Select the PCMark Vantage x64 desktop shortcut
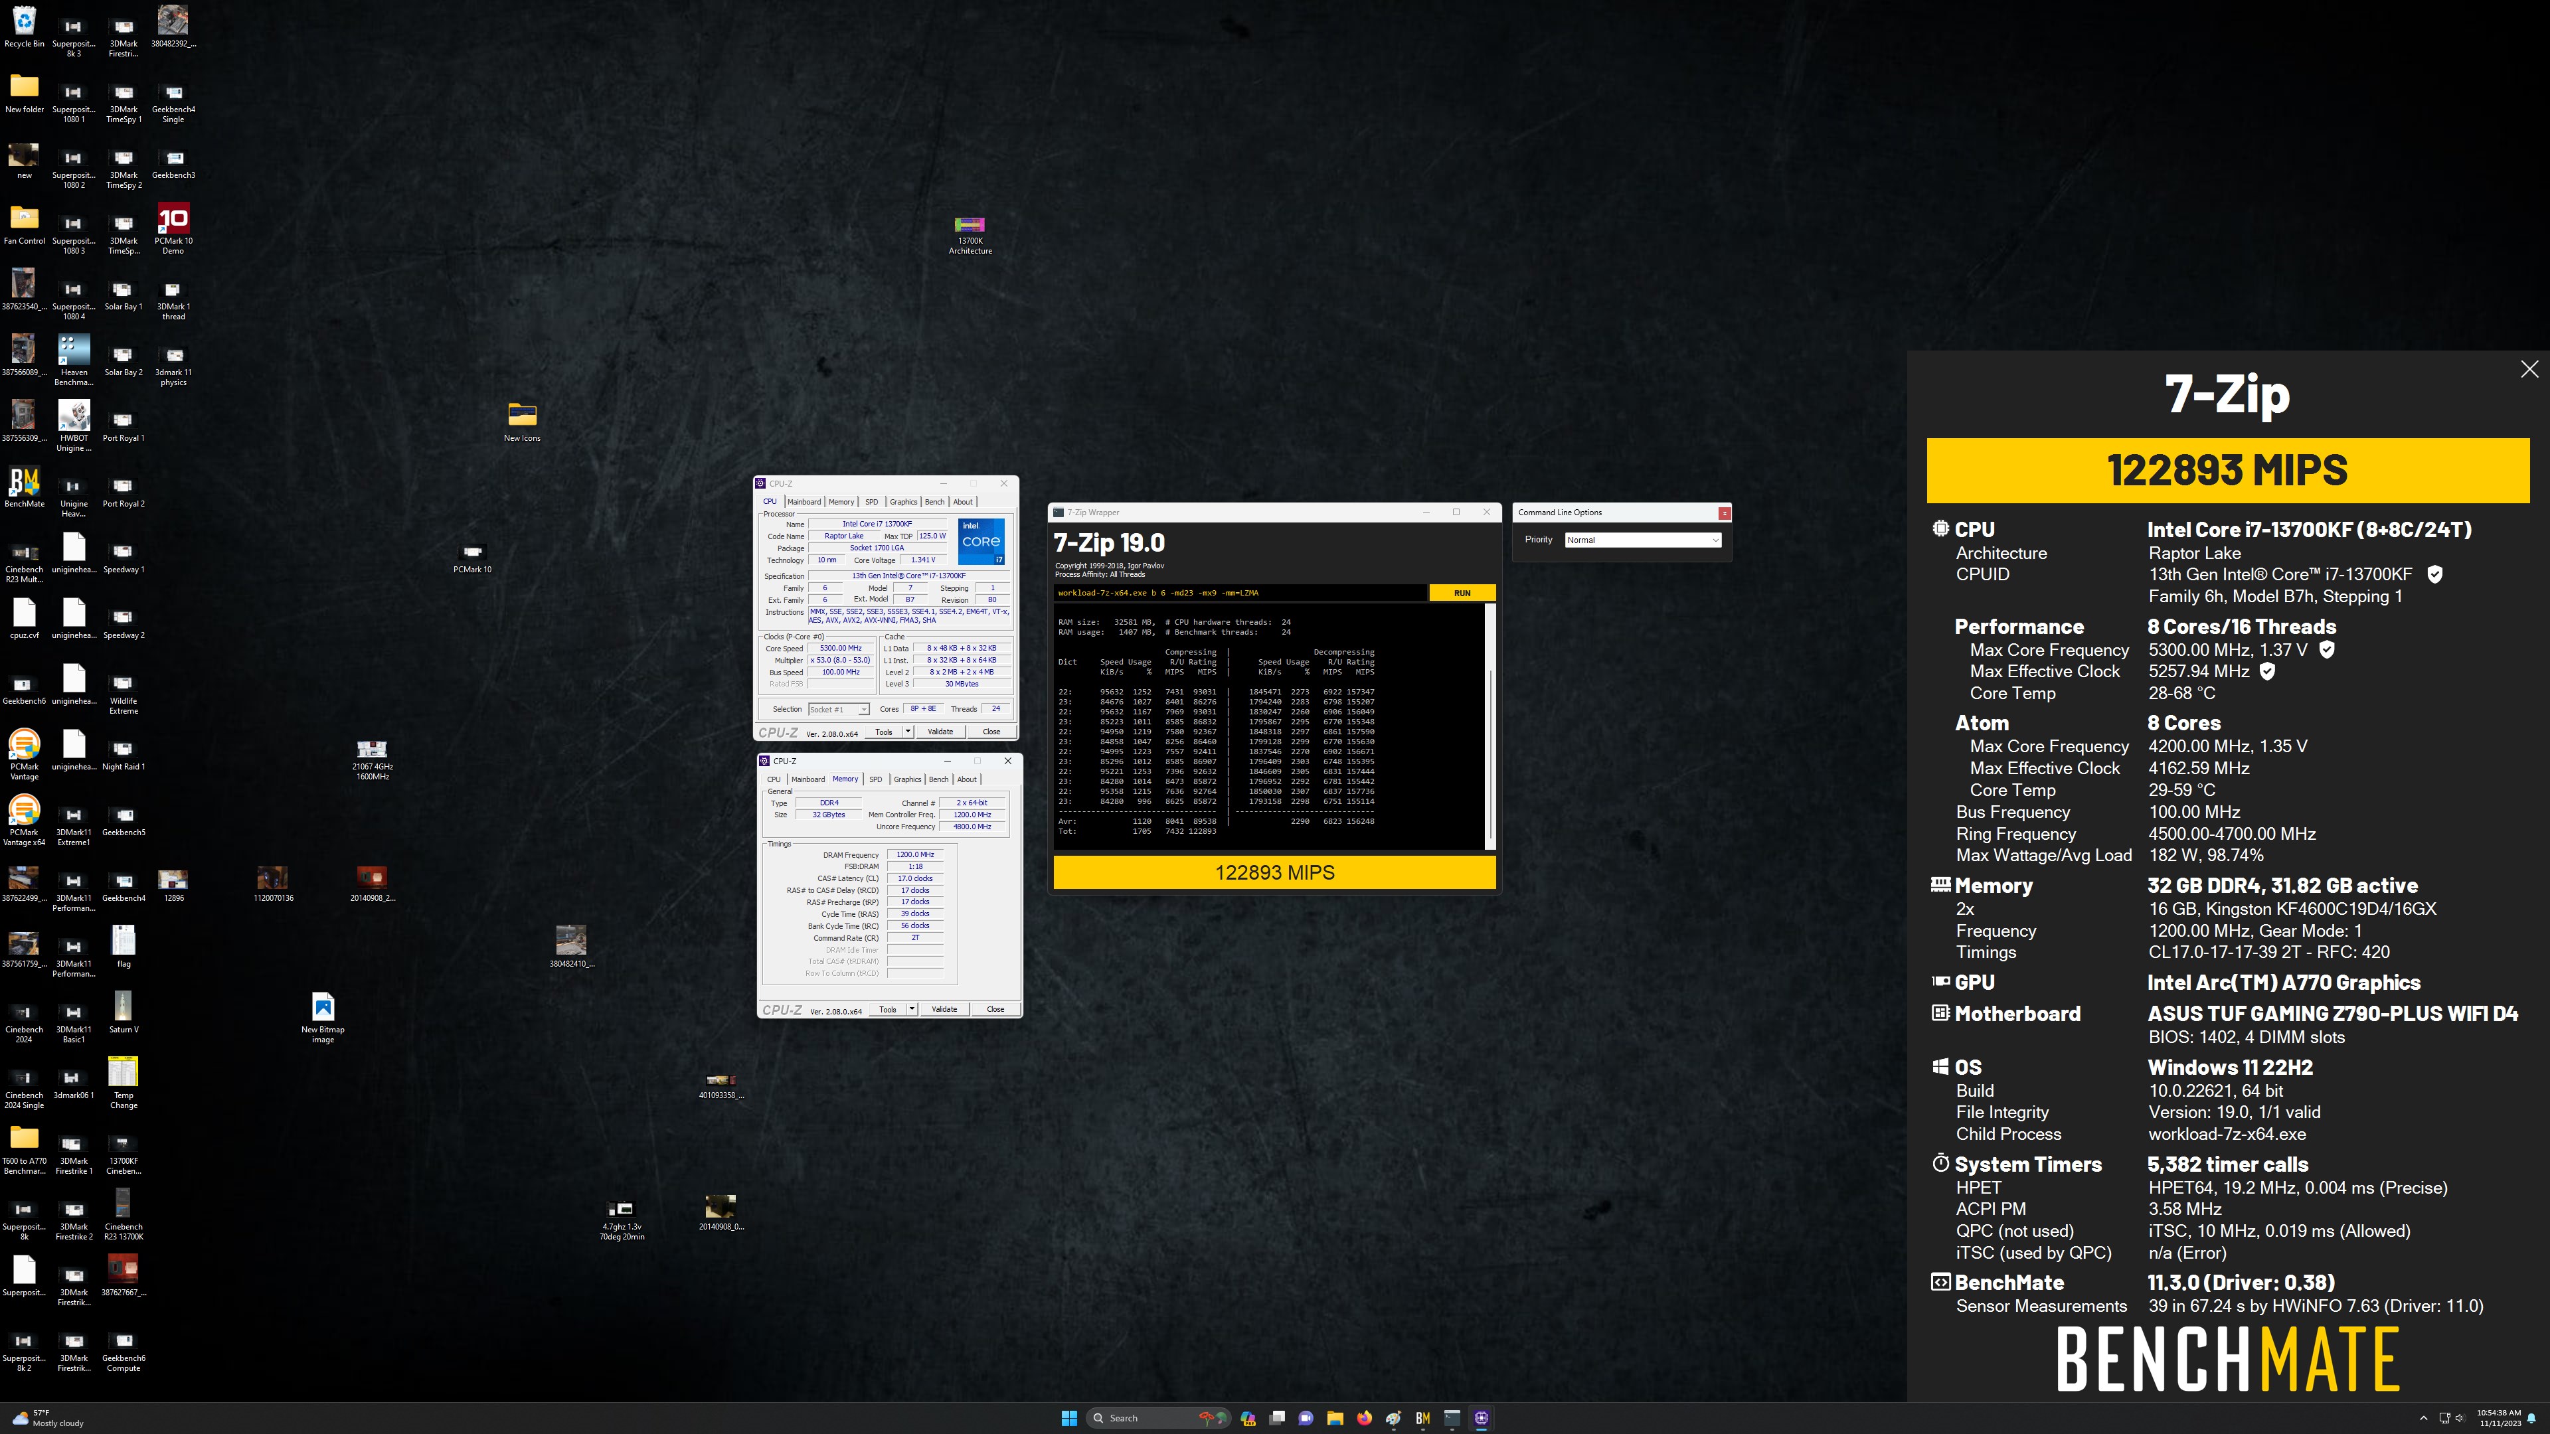This screenshot has height=1434, width=2550. click(24, 821)
